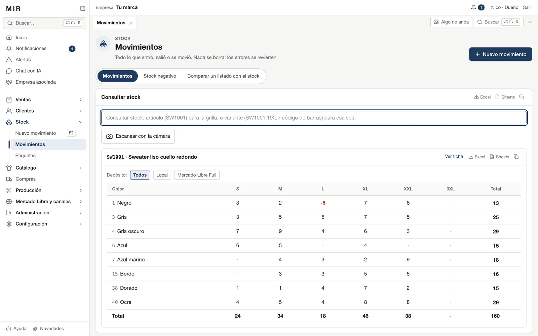Open the Ver ficha link
The width and height of the screenshot is (538, 336).
[x=454, y=157]
